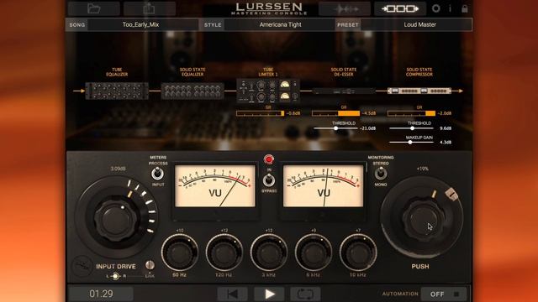Click the export share icon
This screenshot has width=538, height=302.
(x=150, y=8)
